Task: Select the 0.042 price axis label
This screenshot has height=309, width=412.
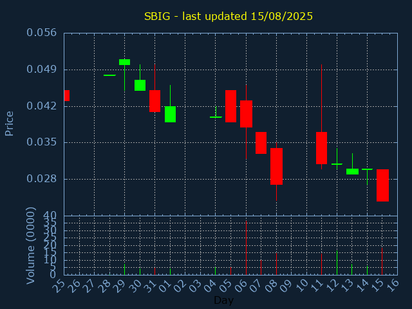Action: (41, 106)
